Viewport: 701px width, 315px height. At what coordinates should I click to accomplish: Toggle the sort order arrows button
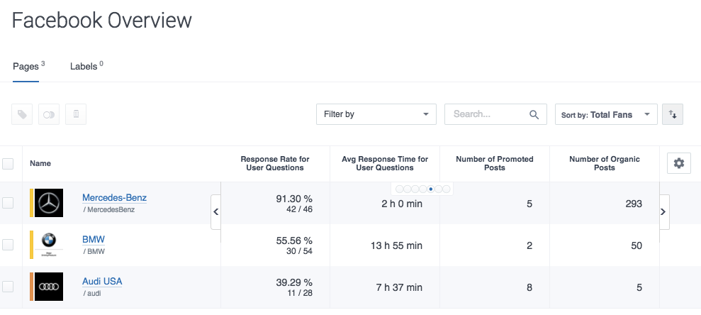pos(673,114)
